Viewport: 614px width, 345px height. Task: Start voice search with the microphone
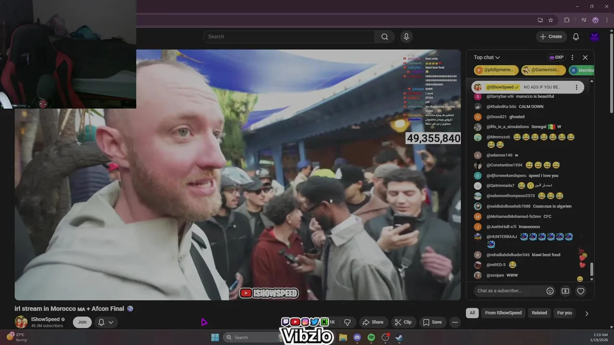(406, 36)
